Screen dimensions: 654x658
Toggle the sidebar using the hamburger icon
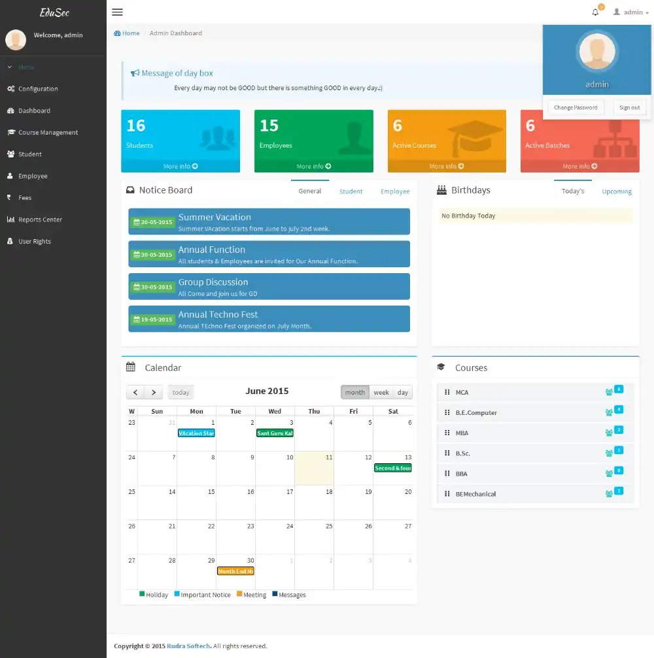[117, 12]
